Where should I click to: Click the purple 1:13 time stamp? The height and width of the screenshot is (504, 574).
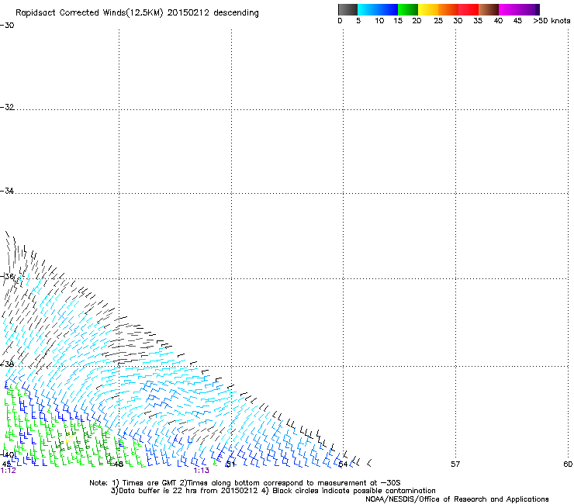click(x=202, y=471)
